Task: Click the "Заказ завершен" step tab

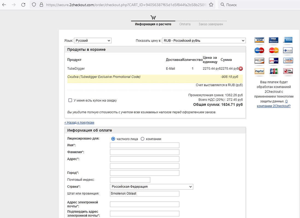Action: 211,24
